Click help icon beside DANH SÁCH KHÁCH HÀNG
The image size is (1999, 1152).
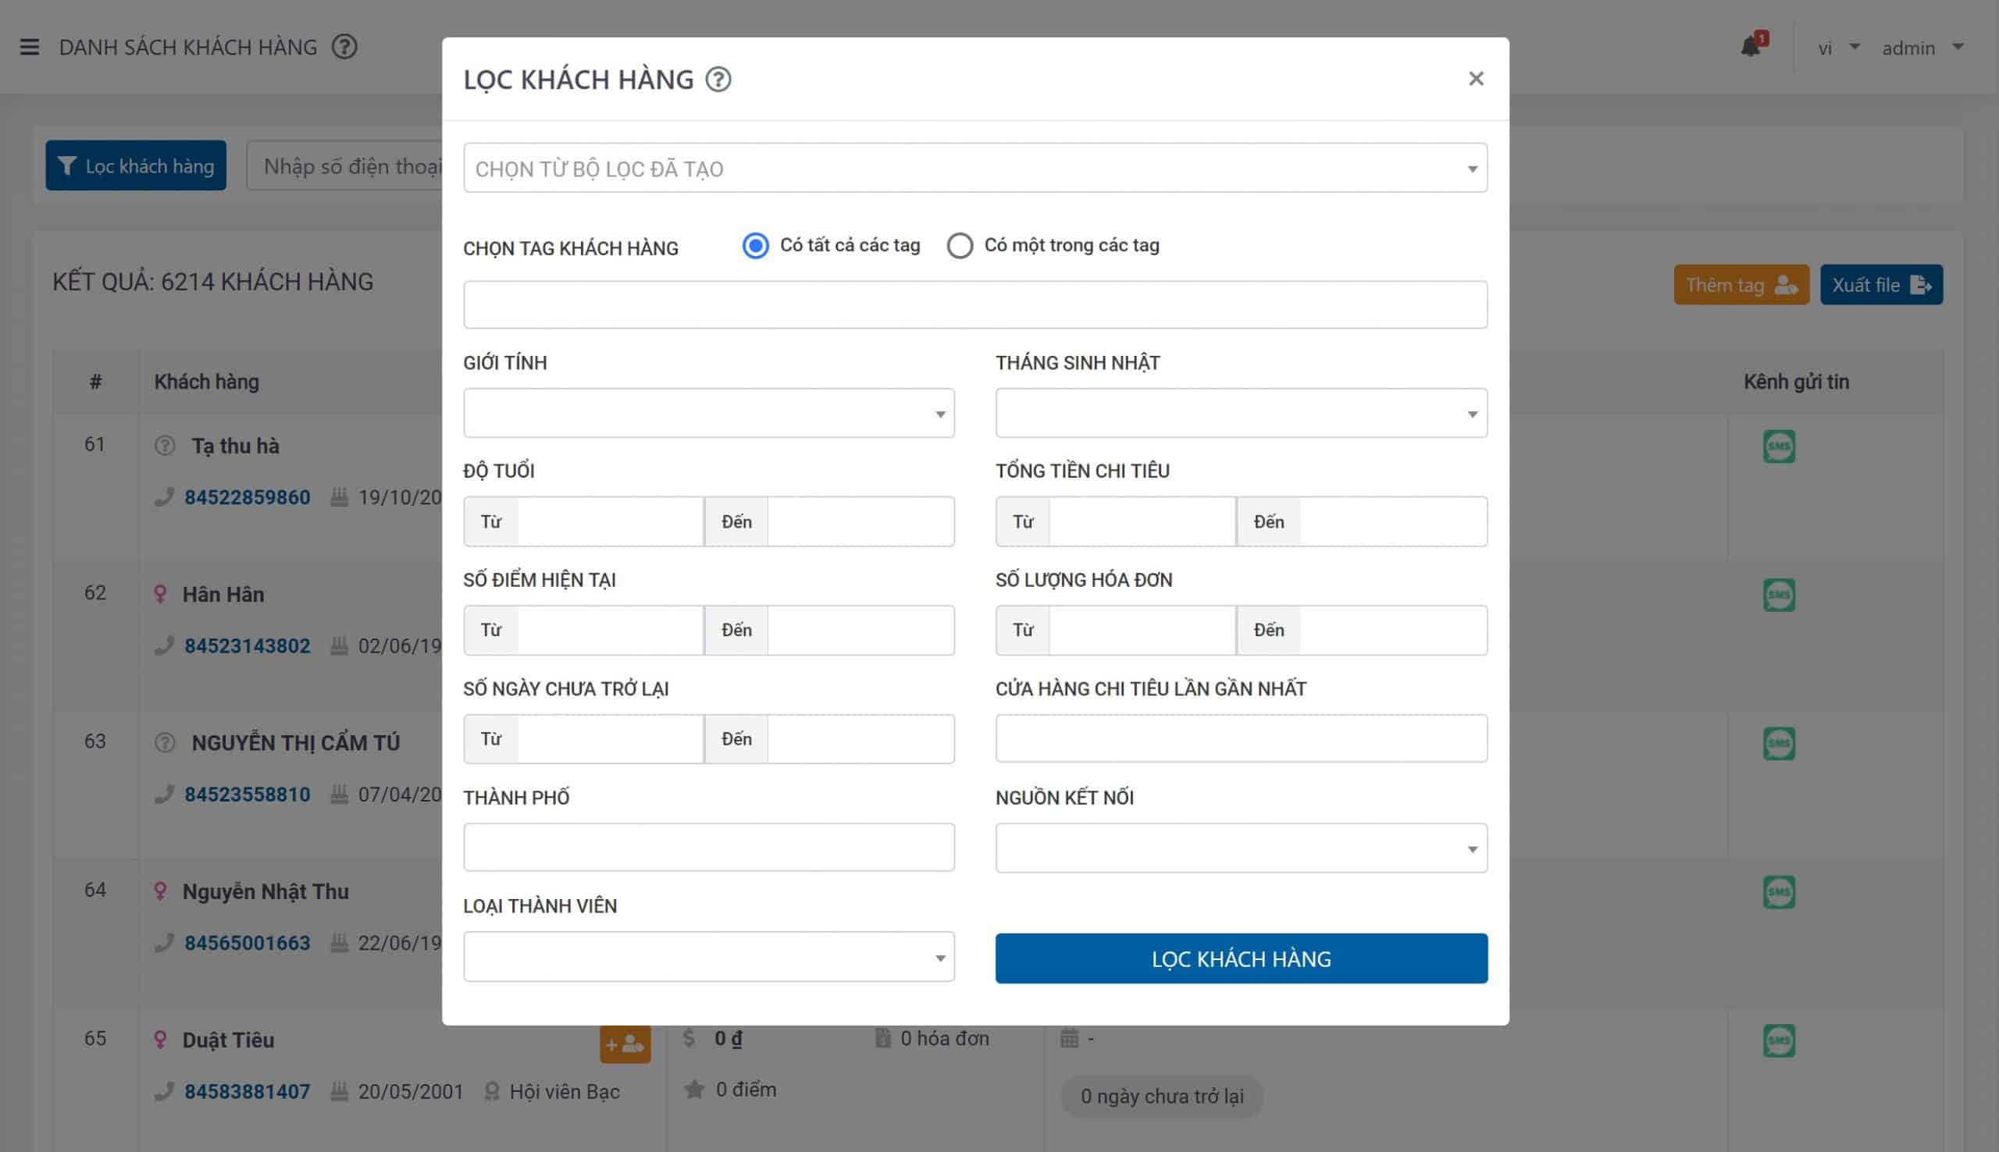tap(344, 48)
